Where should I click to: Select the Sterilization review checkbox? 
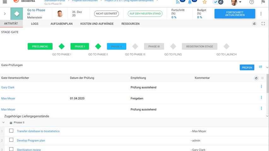(x=11, y=149)
